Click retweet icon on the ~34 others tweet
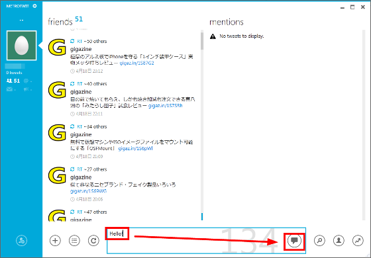 coord(72,126)
